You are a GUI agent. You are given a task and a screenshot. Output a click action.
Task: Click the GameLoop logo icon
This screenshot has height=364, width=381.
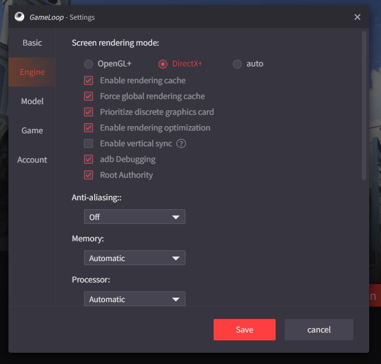point(19,17)
